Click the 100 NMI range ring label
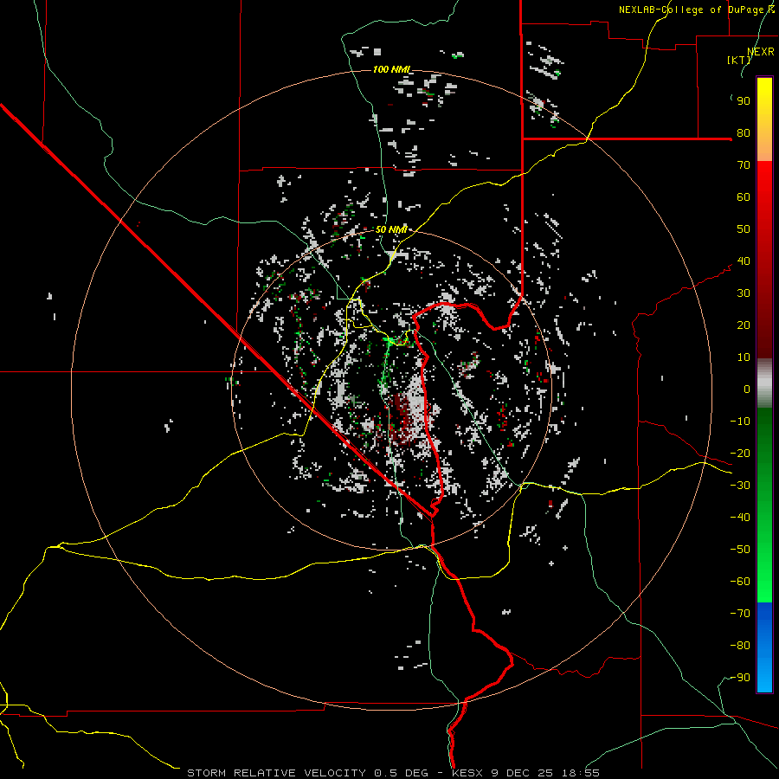The image size is (779, 779). coord(391,69)
